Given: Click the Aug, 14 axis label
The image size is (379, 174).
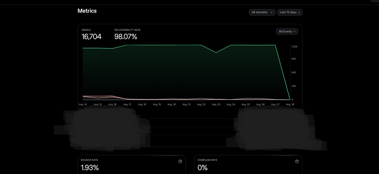Looking at the screenshot, I should 83,105.
